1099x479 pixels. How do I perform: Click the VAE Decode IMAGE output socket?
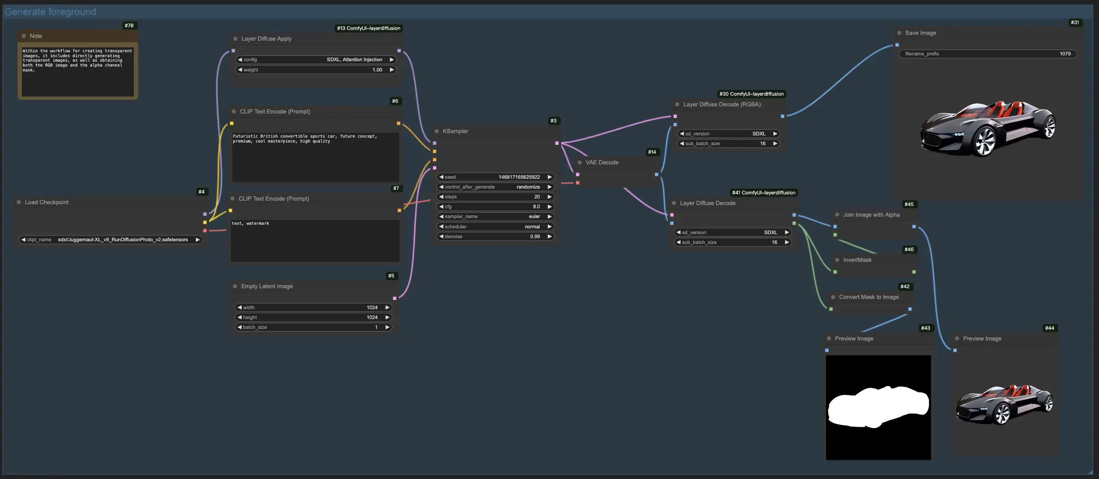coord(656,175)
